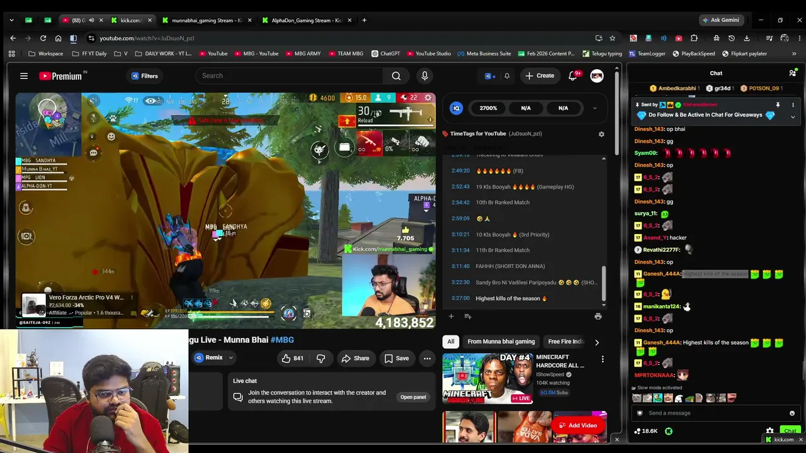Expand the vidIQ stats bar chevron
The image size is (806, 453).
tap(594, 108)
